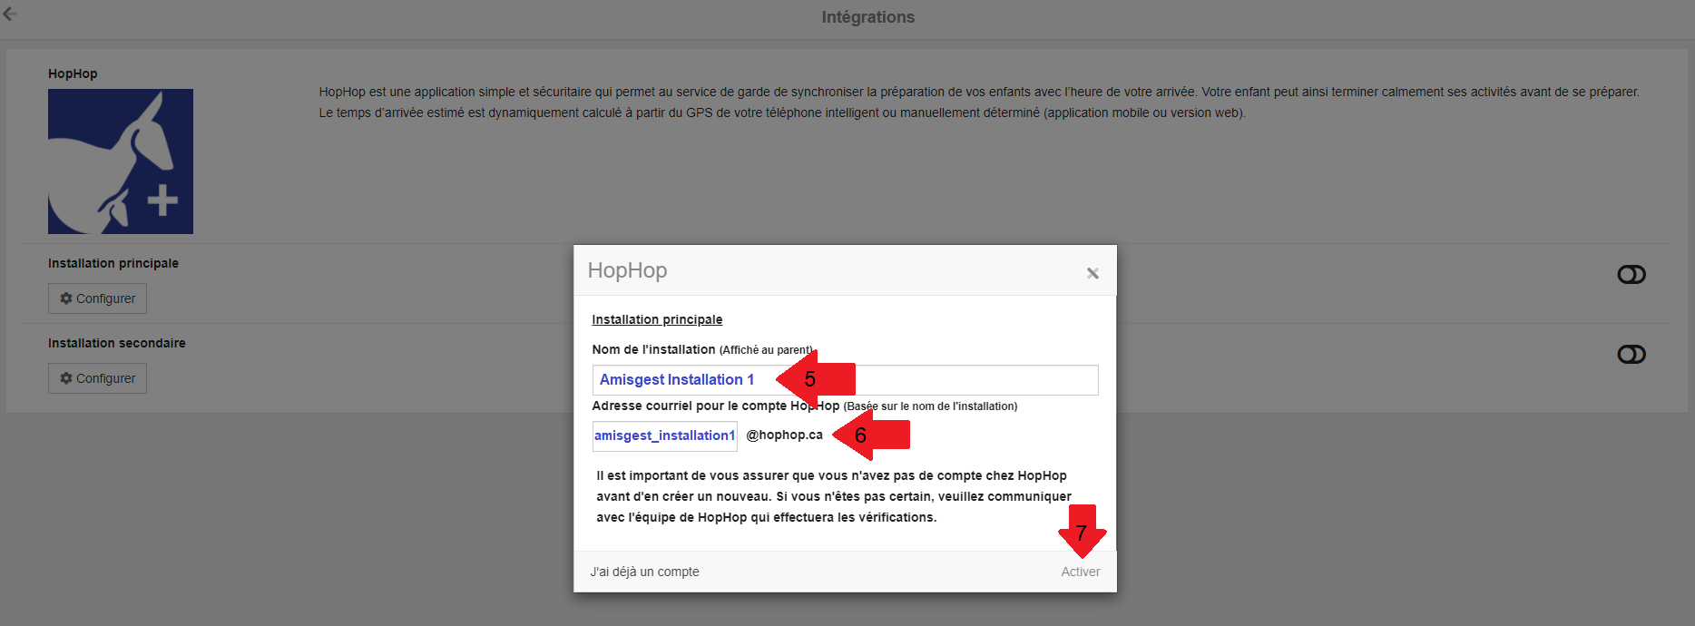Close the HopHop dialog with X

pos(1092,273)
